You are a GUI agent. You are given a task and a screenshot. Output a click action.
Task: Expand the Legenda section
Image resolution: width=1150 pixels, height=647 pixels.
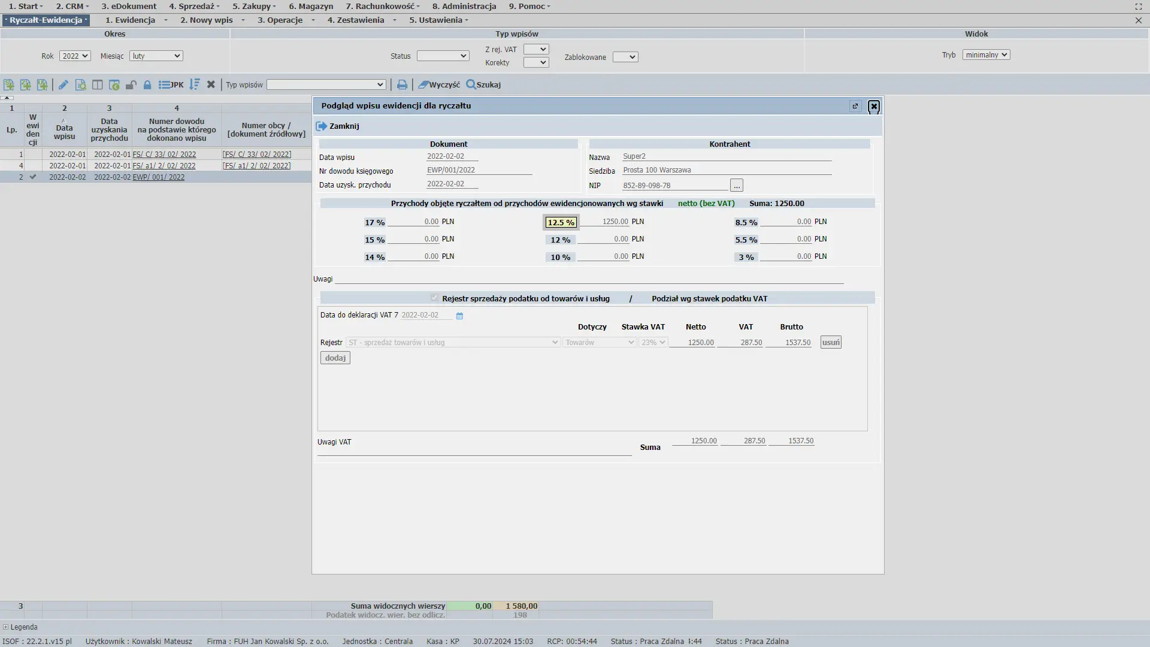click(x=5, y=627)
